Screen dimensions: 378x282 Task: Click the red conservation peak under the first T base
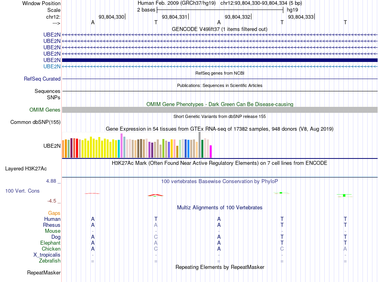(x=156, y=195)
